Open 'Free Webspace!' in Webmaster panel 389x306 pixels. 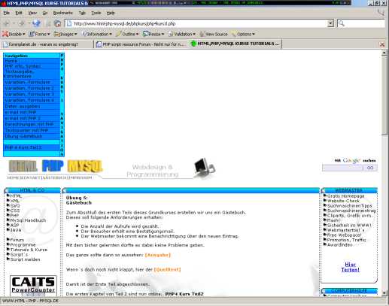[x=344, y=235]
